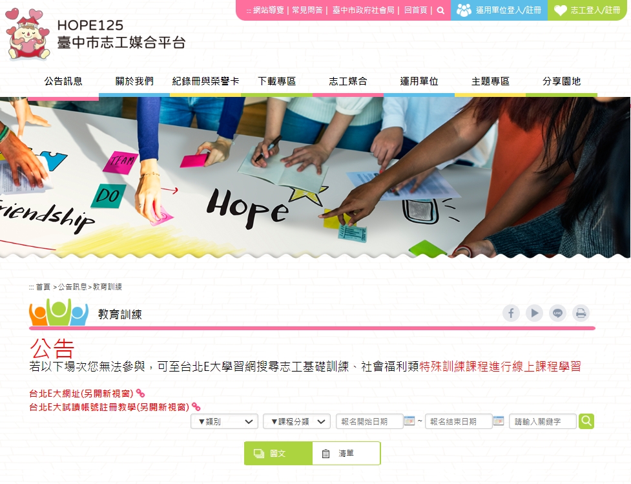This screenshot has height=484, width=631.
Task: Switch to 清單 list view
Action: click(346, 454)
